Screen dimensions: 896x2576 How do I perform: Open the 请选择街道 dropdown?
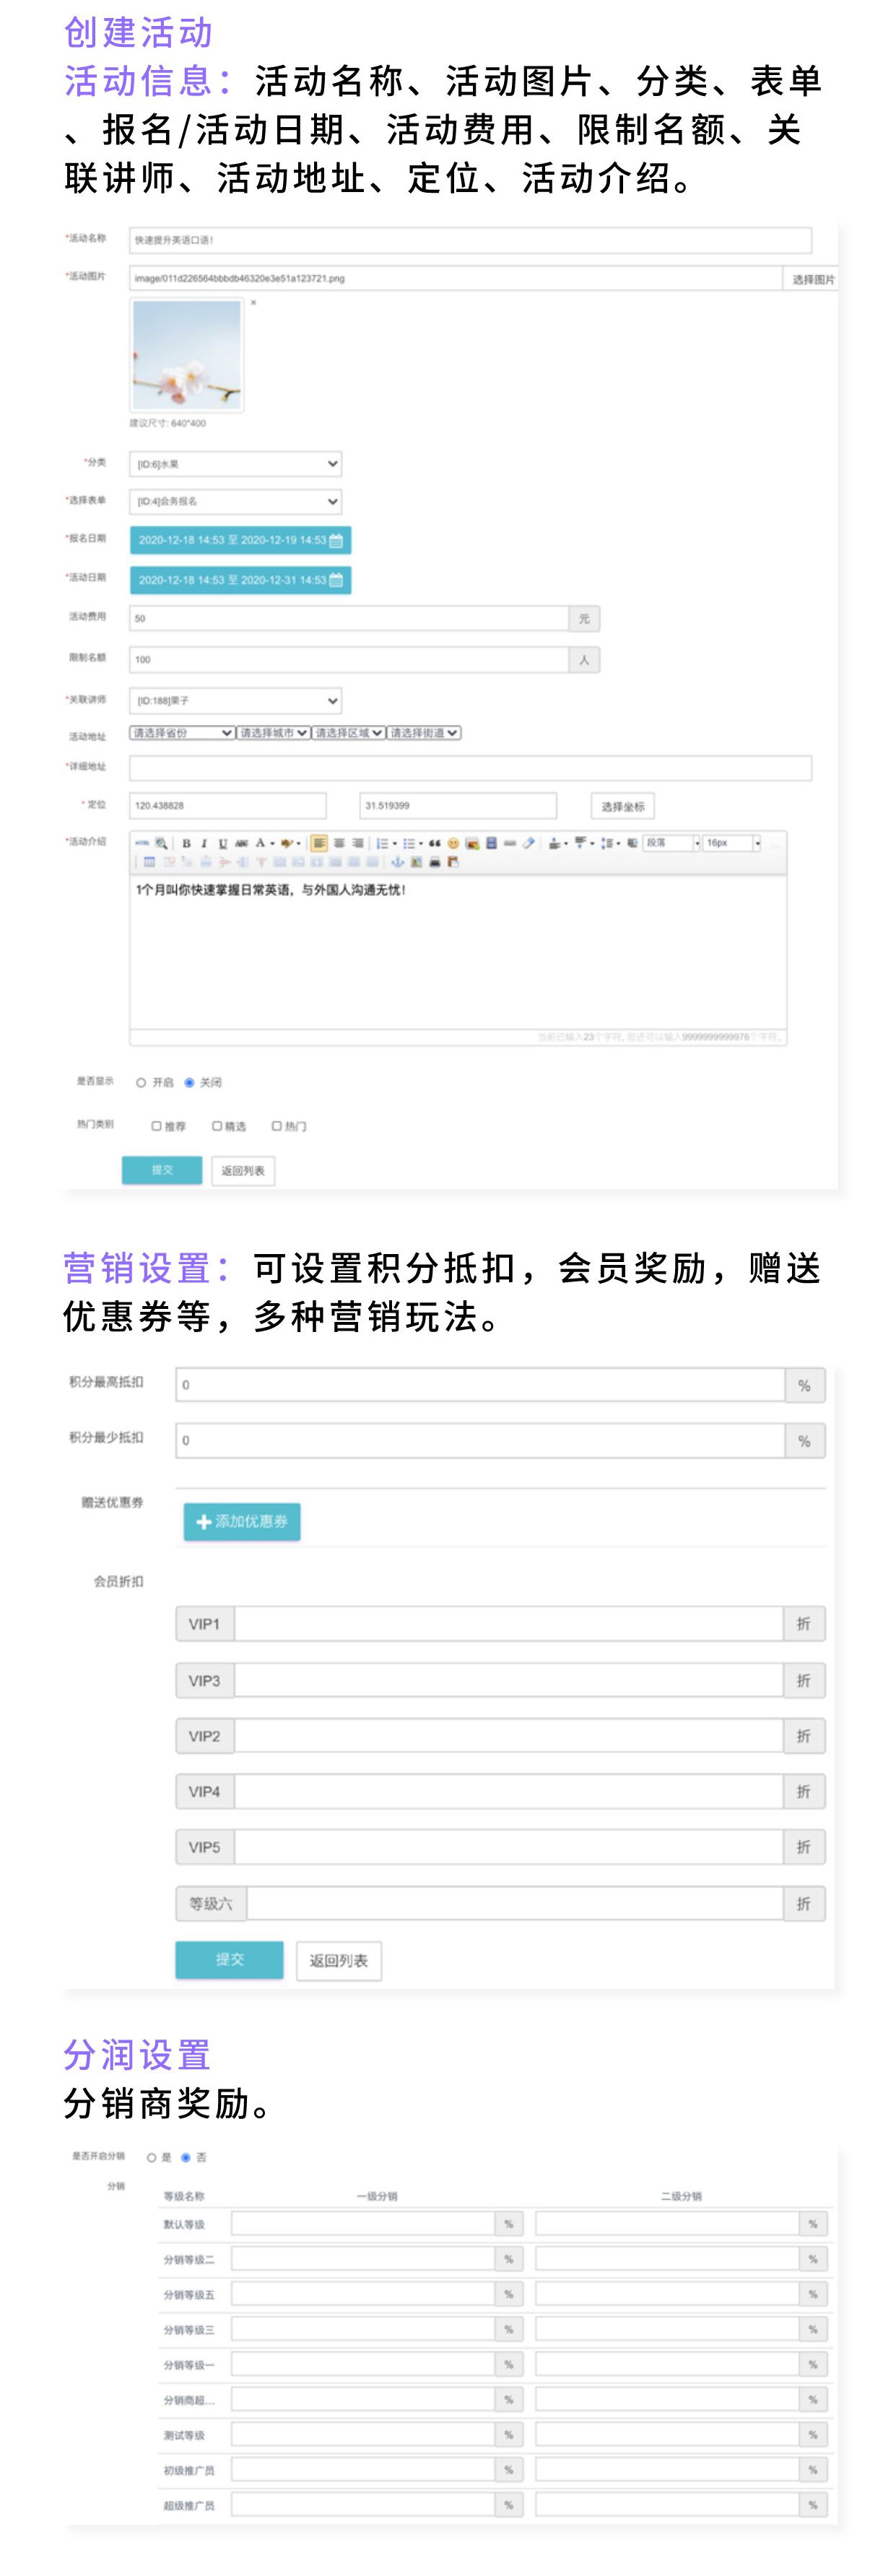[x=424, y=733]
